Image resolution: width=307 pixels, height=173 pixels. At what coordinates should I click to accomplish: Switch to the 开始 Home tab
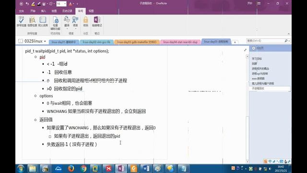(33, 11)
